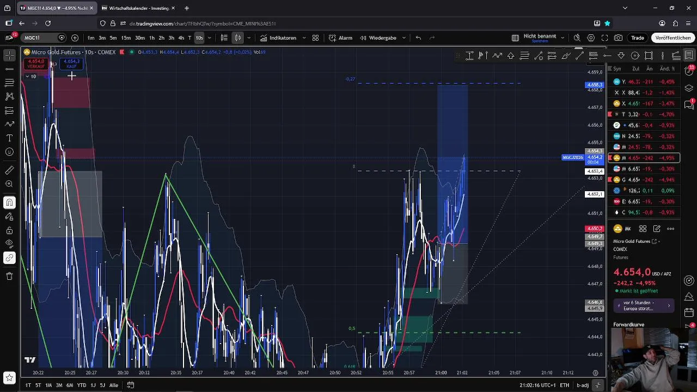
Task: Select the crosshair cursor tool
Action: pos(9,56)
